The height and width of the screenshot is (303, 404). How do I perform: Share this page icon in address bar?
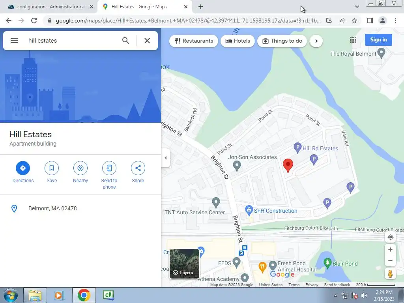(342, 21)
